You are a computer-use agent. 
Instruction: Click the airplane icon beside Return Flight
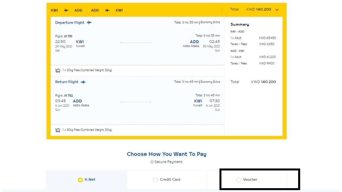point(83,82)
